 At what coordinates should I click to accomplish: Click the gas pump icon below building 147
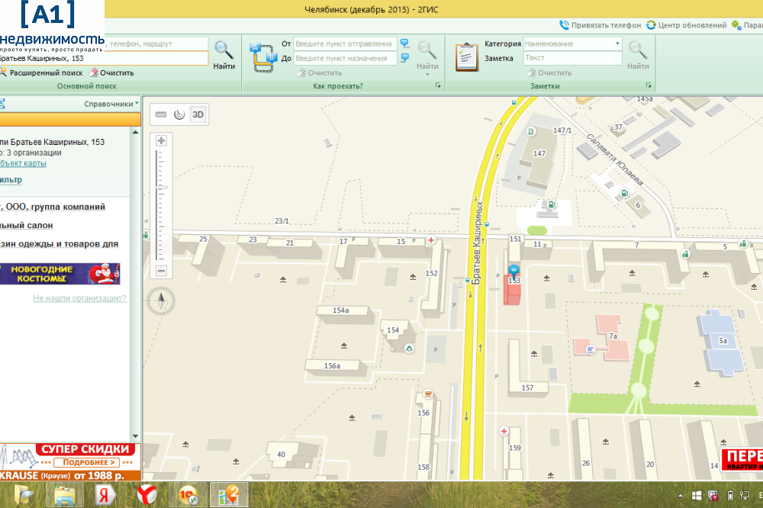tap(552, 204)
